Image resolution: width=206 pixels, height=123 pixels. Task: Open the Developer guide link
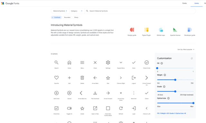coord(190,32)
